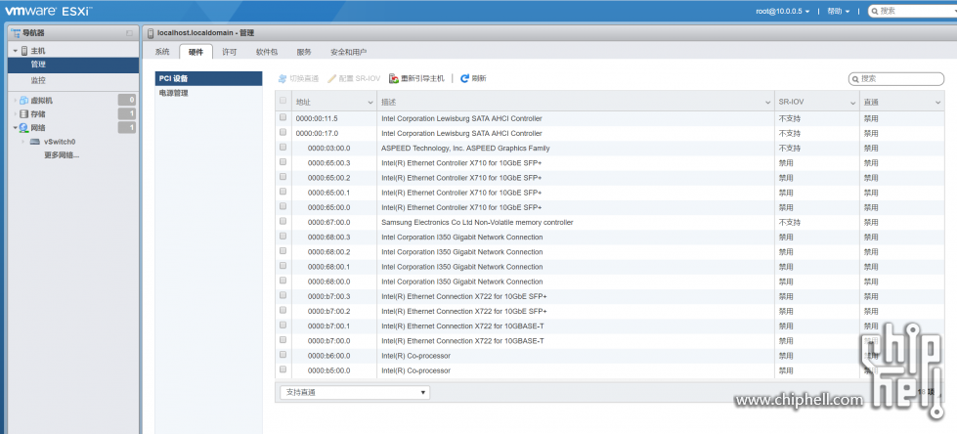Viewport: 957px width, 434px height.
Task: Focus the top-right global search field
Action: click(x=912, y=11)
